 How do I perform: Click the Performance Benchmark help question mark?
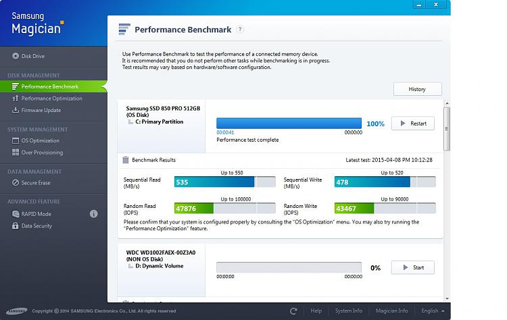tap(240, 30)
